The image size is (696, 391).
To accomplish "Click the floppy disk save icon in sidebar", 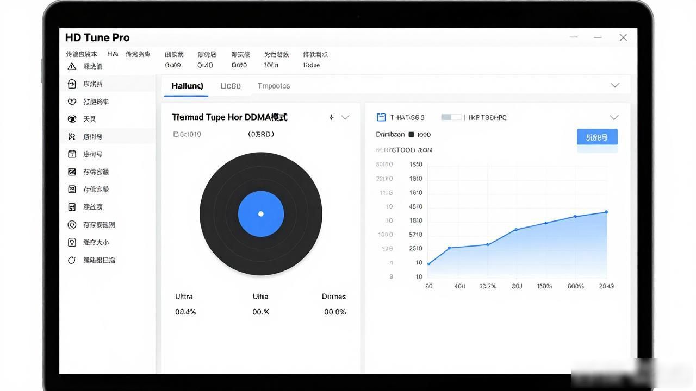I will click(72, 207).
